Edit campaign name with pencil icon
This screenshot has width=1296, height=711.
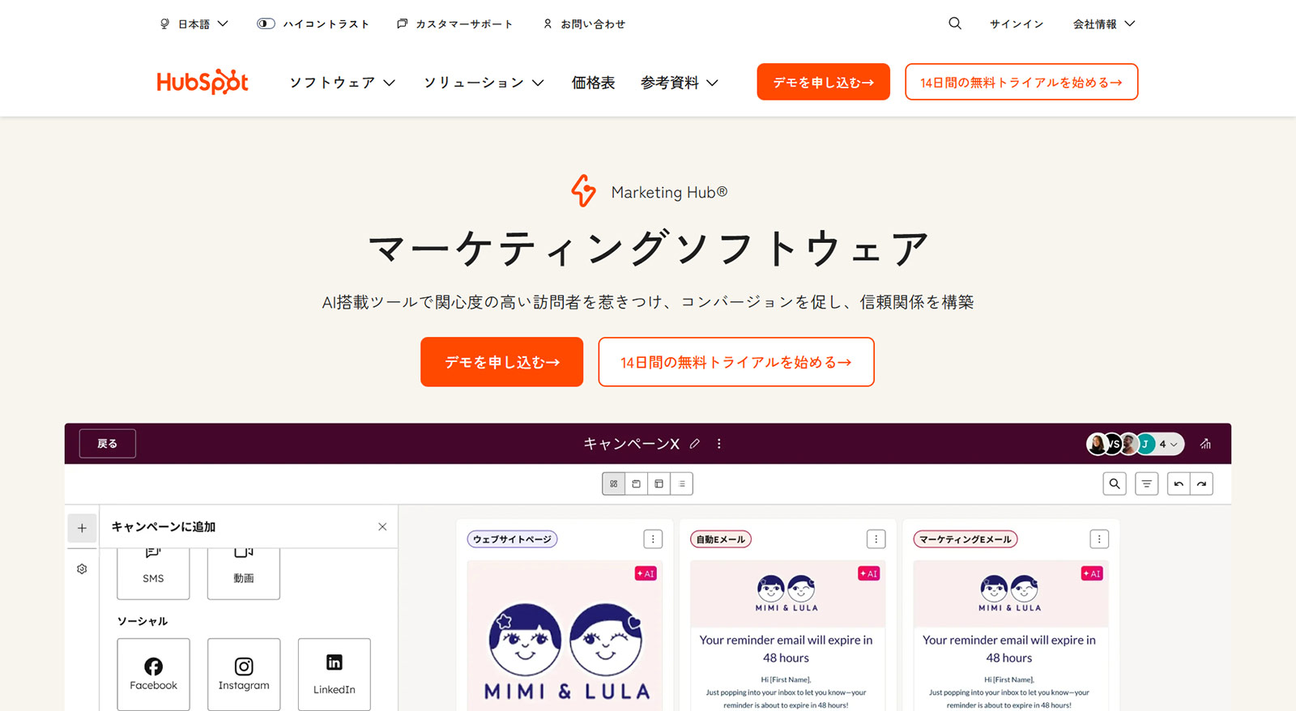click(x=695, y=444)
